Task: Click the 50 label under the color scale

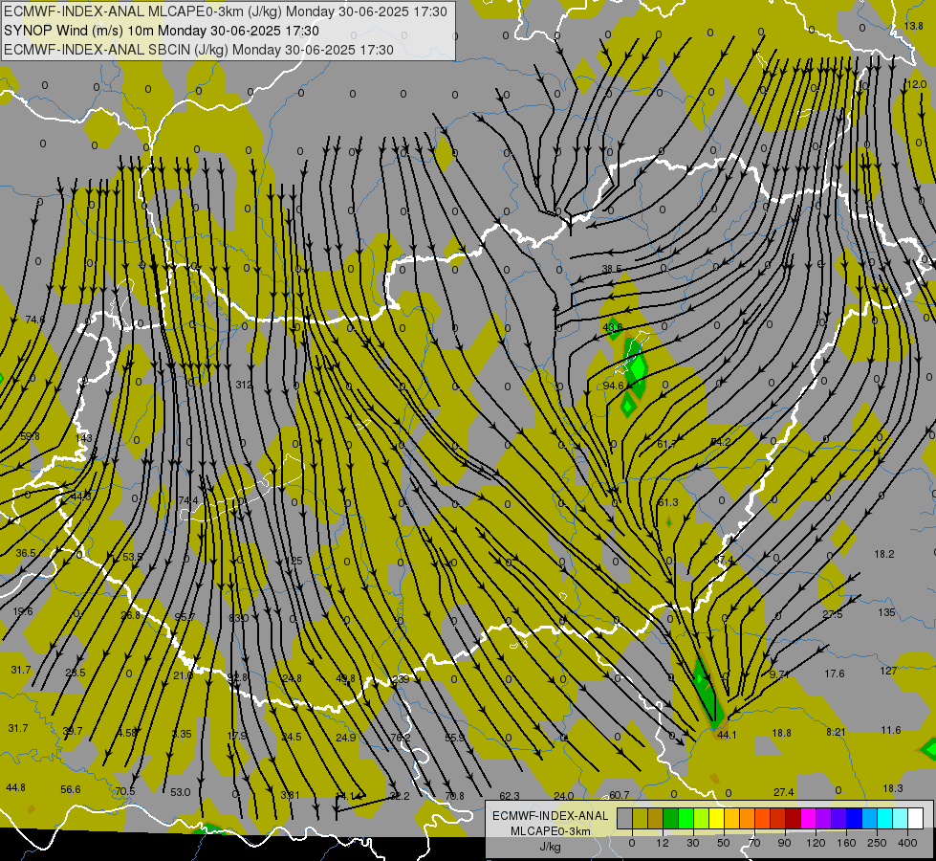Action: click(724, 843)
